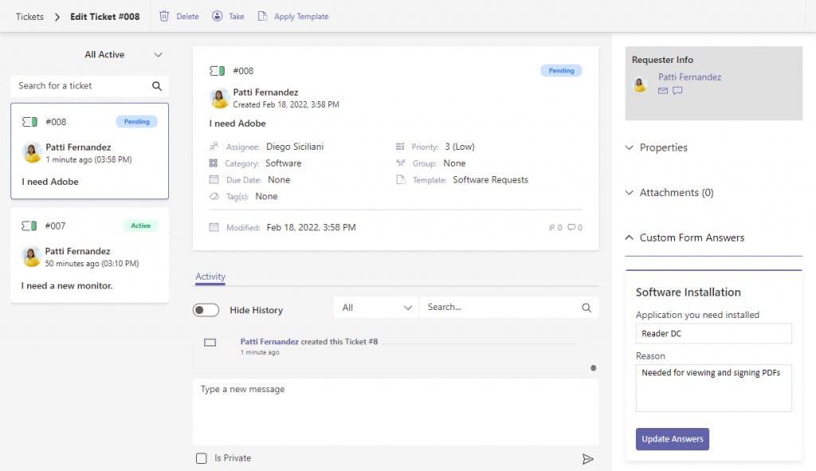
Task: Click the Delete trash icon
Action: pos(164,16)
